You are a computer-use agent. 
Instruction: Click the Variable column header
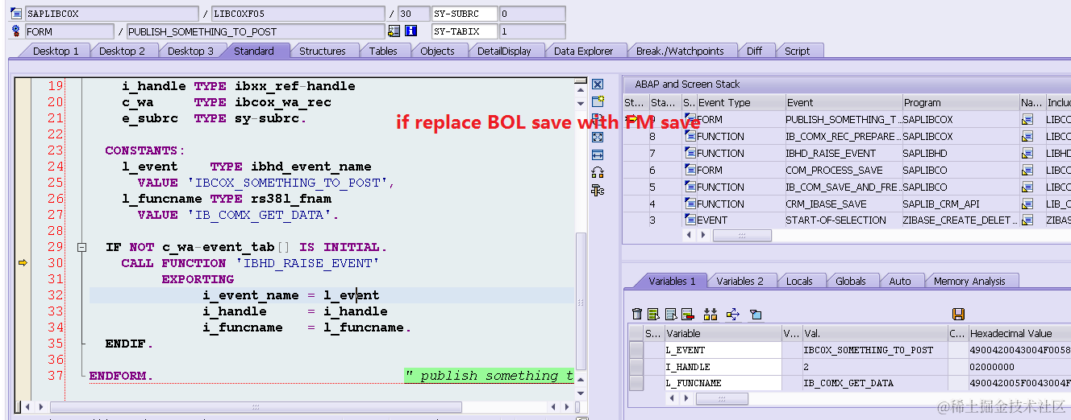pos(722,333)
